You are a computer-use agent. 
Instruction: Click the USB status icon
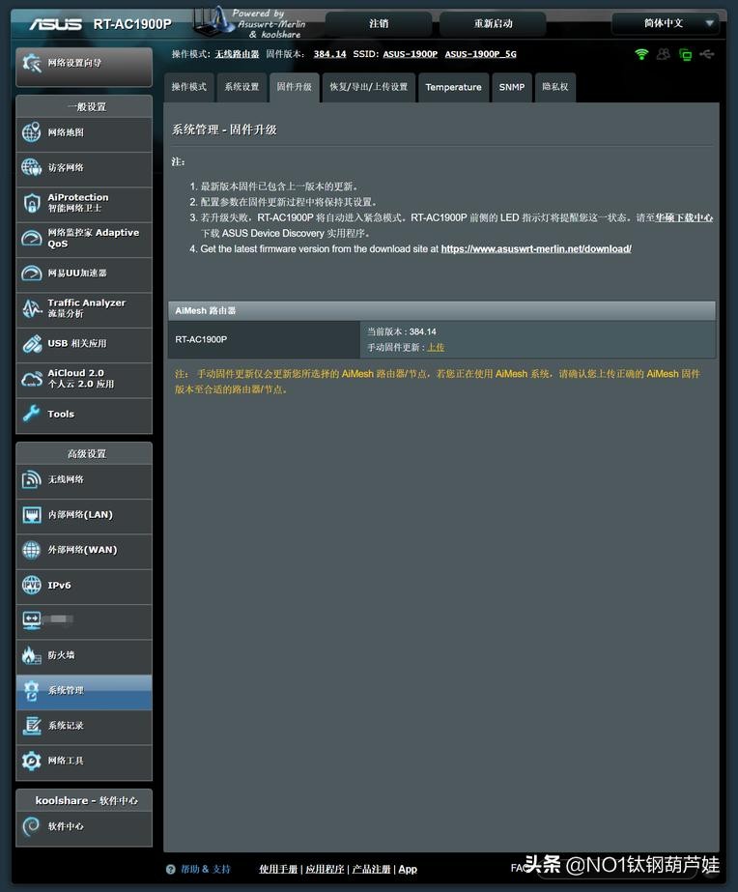click(x=707, y=54)
